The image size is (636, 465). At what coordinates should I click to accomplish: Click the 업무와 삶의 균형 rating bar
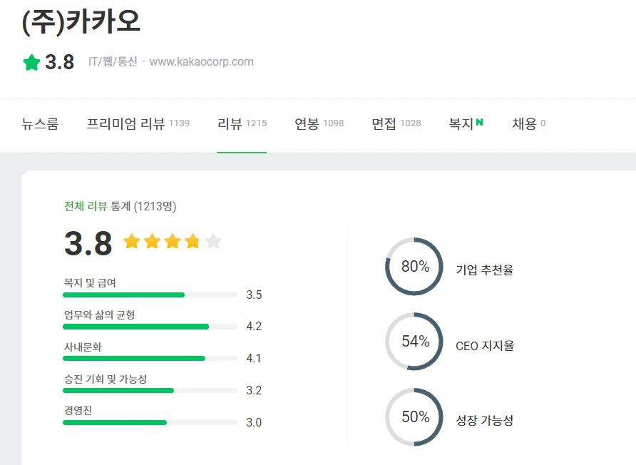(148, 327)
